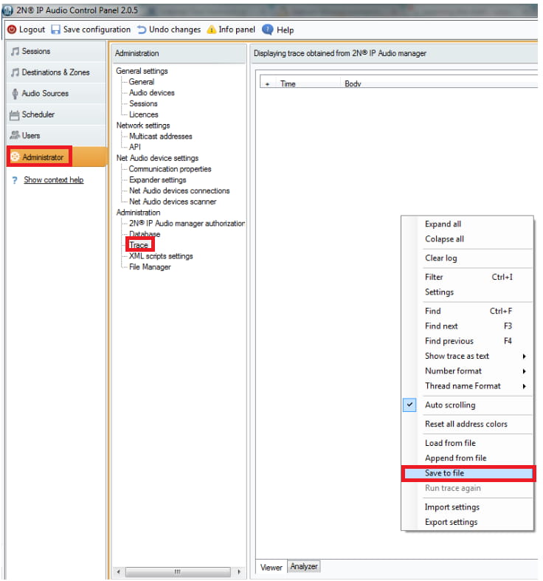This screenshot has width=543, height=581.
Task: Choose Reset all address colors
Action: click(466, 424)
